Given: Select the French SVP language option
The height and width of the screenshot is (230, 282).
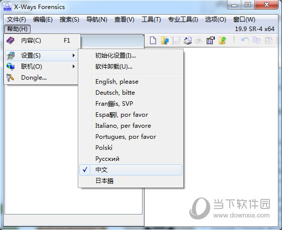Looking at the screenshot, I should point(131,104).
